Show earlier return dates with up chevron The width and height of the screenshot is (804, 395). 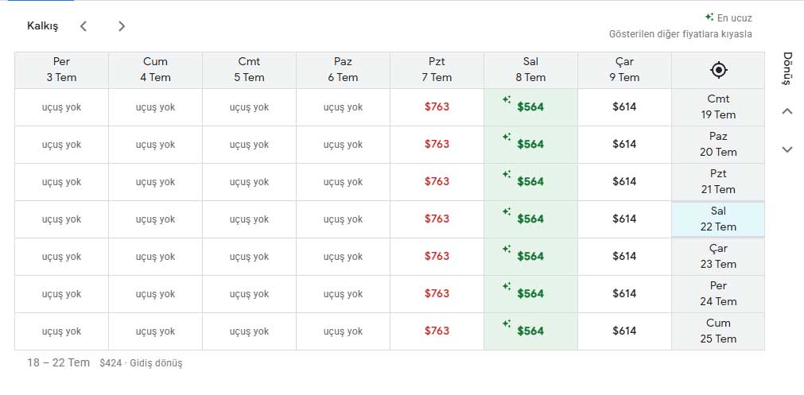point(787,111)
